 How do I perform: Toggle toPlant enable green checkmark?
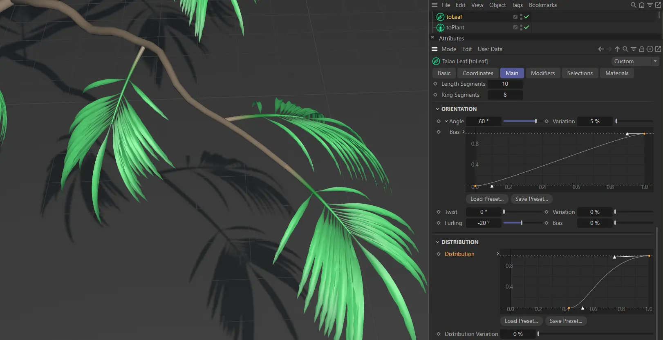click(x=527, y=27)
